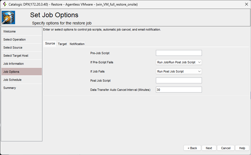Close the restore wizard window

(x=246, y=4)
